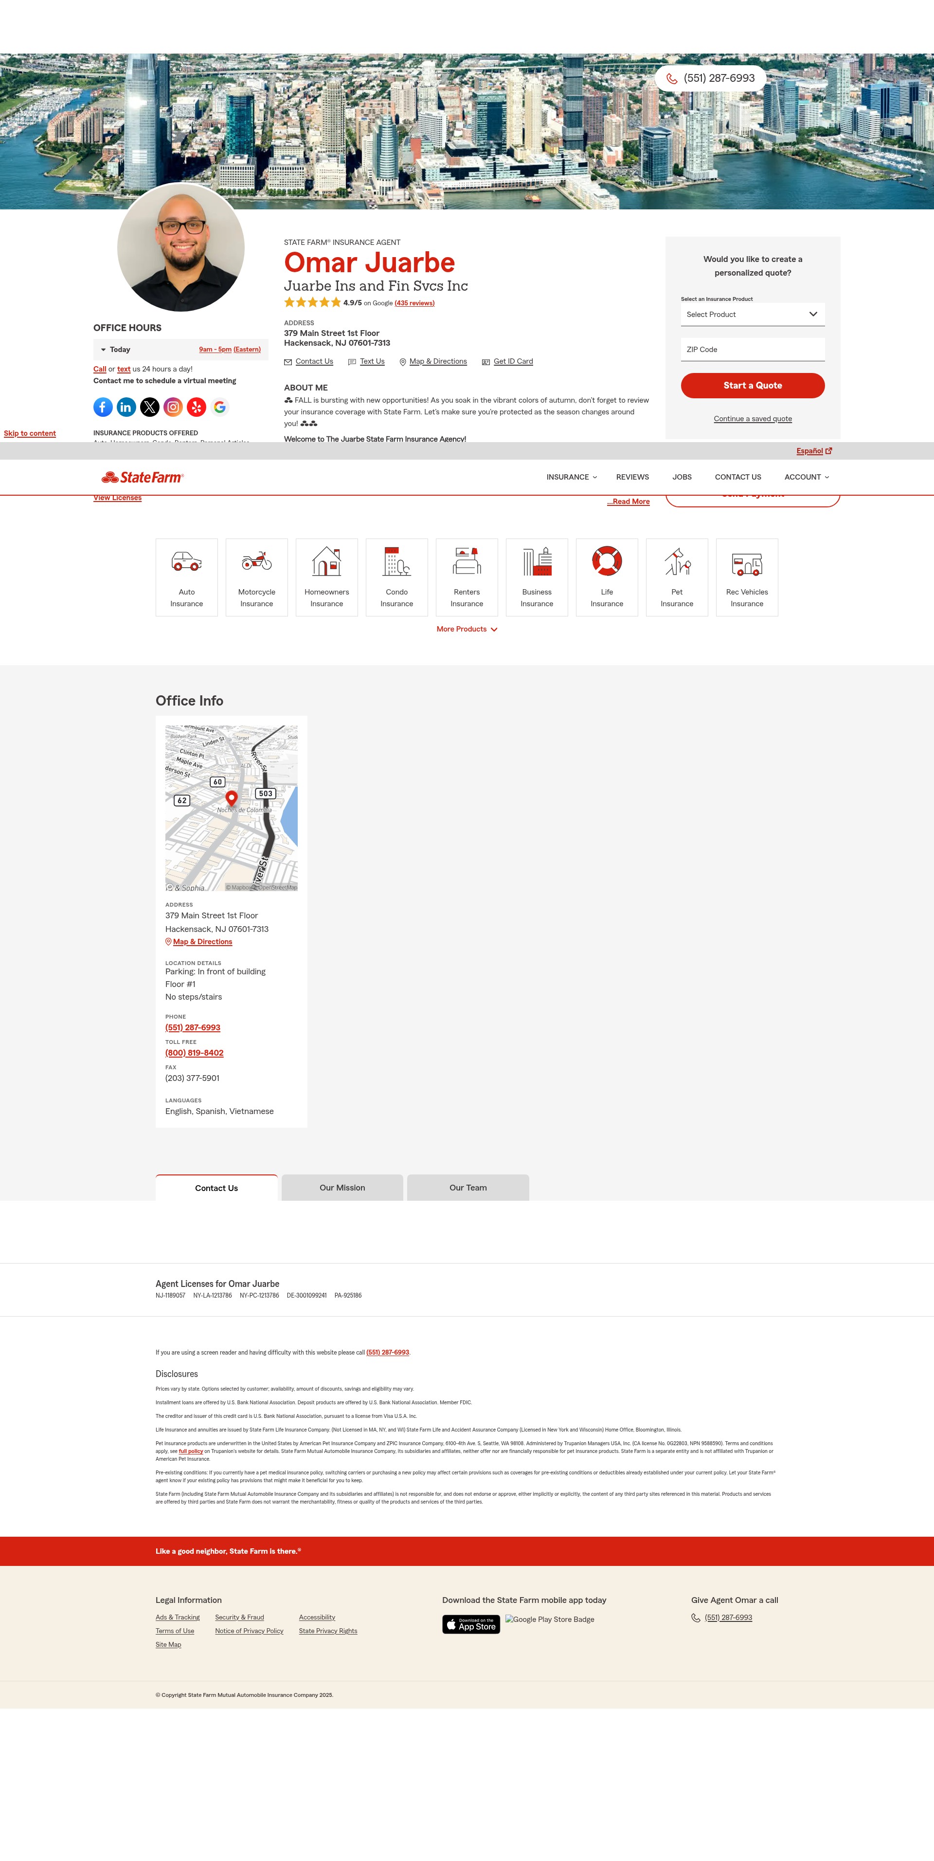Expand About Me with Read More
Viewport: 934px width, 1861px height.
tap(628, 502)
